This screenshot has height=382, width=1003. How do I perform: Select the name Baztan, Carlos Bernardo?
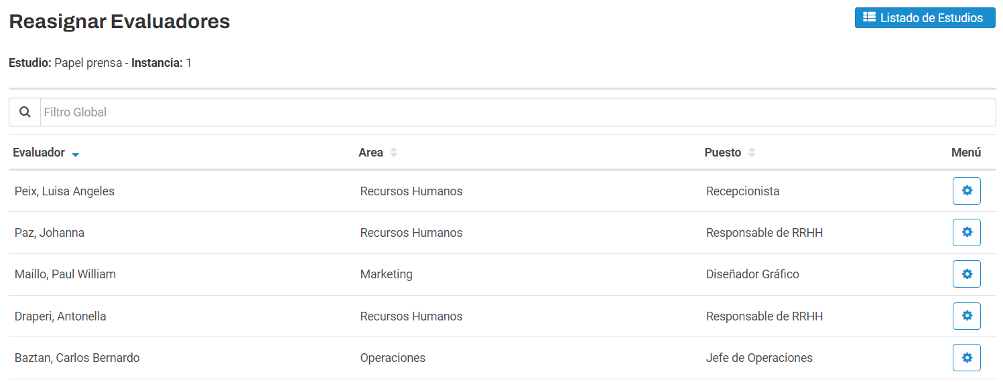77,358
